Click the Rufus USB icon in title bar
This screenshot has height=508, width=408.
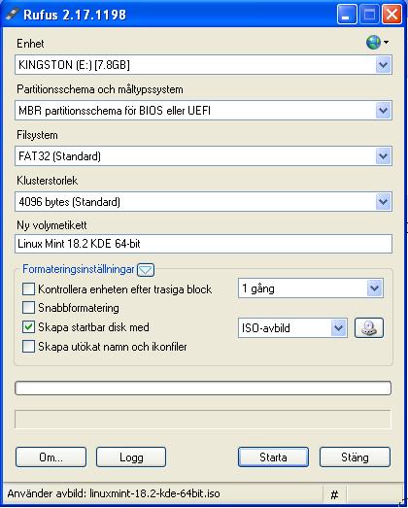(13, 14)
